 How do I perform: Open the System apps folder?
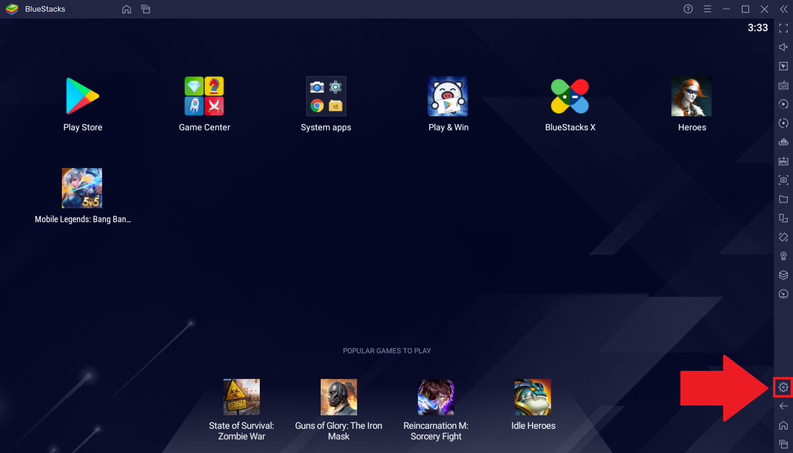[326, 96]
